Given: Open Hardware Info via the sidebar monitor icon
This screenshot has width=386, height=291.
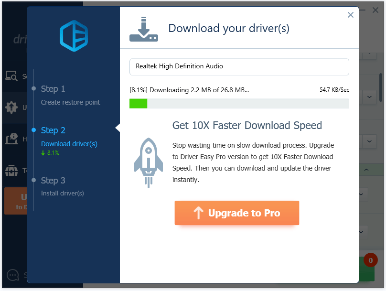Looking at the screenshot, I should tap(11, 139).
